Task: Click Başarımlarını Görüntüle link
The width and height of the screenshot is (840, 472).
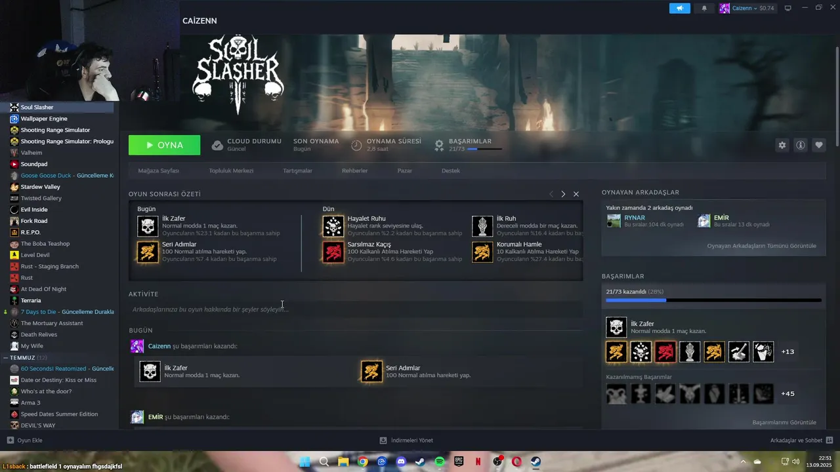Action: tap(784, 422)
